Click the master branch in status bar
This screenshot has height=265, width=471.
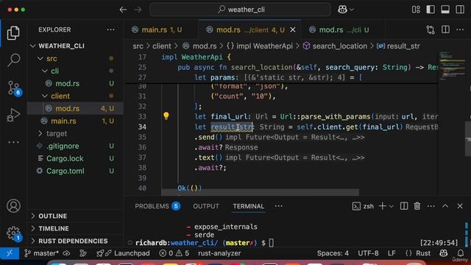41,253
